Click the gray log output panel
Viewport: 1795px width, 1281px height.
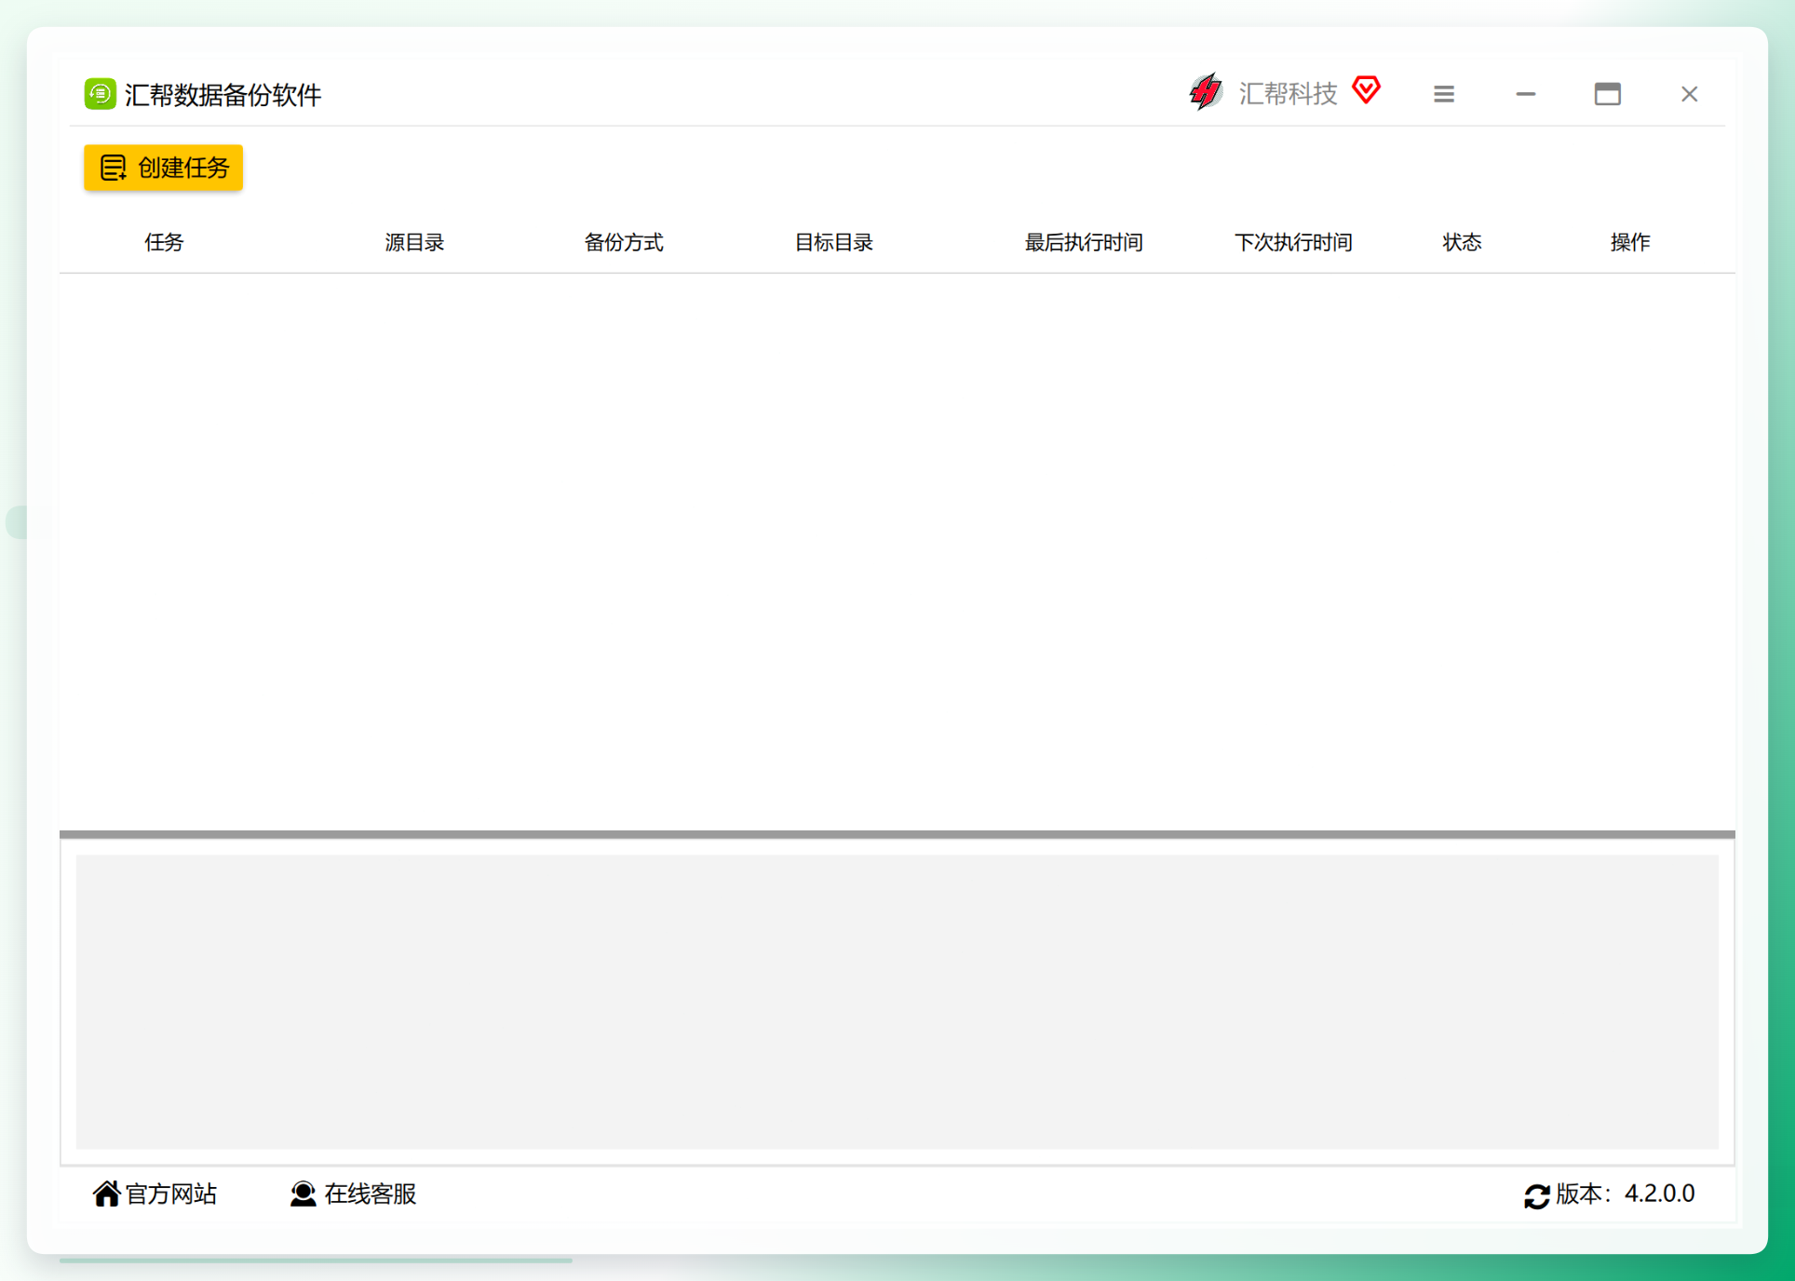897,1002
